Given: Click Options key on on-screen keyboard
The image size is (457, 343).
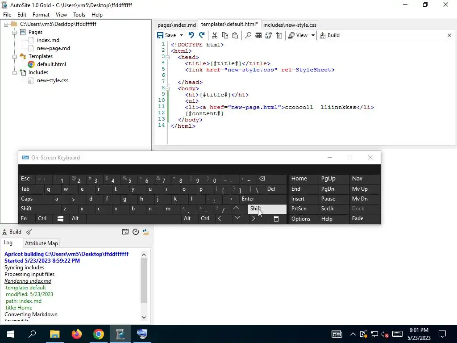Looking at the screenshot, I should pyautogui.click(x=303, y=219).
